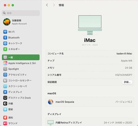Click chip value Apple M4
Image resolution: width=138 pixels, height=126 pixels.
126,61
